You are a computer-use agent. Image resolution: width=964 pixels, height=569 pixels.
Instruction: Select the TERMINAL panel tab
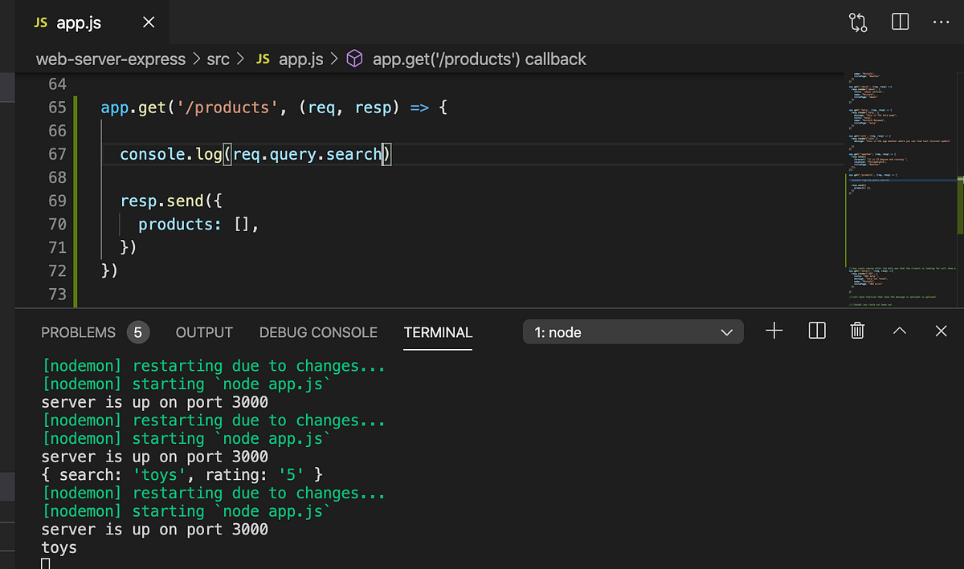tap(438, 332)
